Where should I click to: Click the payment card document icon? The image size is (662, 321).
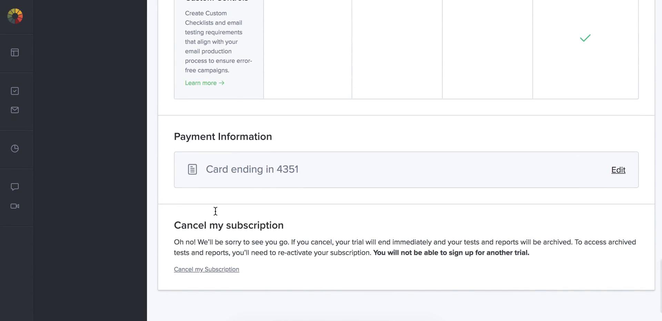coord(192,169)
